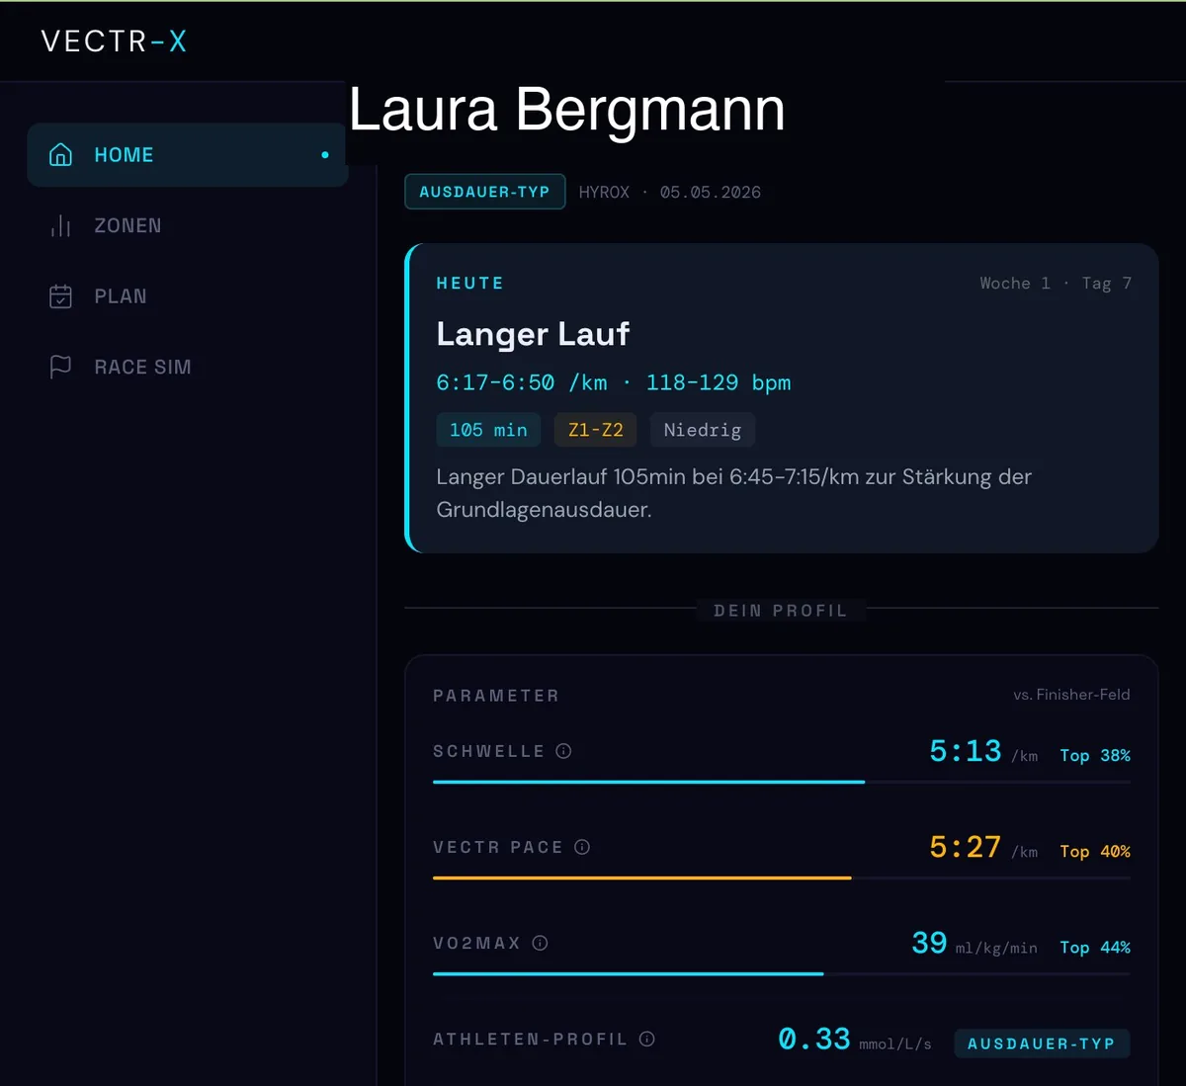Click the Race Sim flag icon

(x=60, y=367)
